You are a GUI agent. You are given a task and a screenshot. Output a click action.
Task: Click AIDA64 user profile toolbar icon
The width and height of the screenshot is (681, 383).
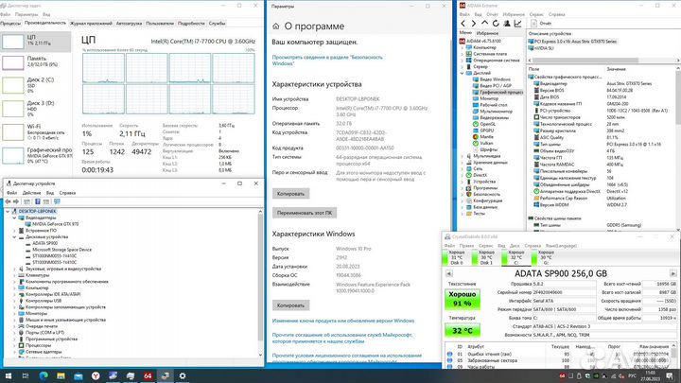(507, 24)
